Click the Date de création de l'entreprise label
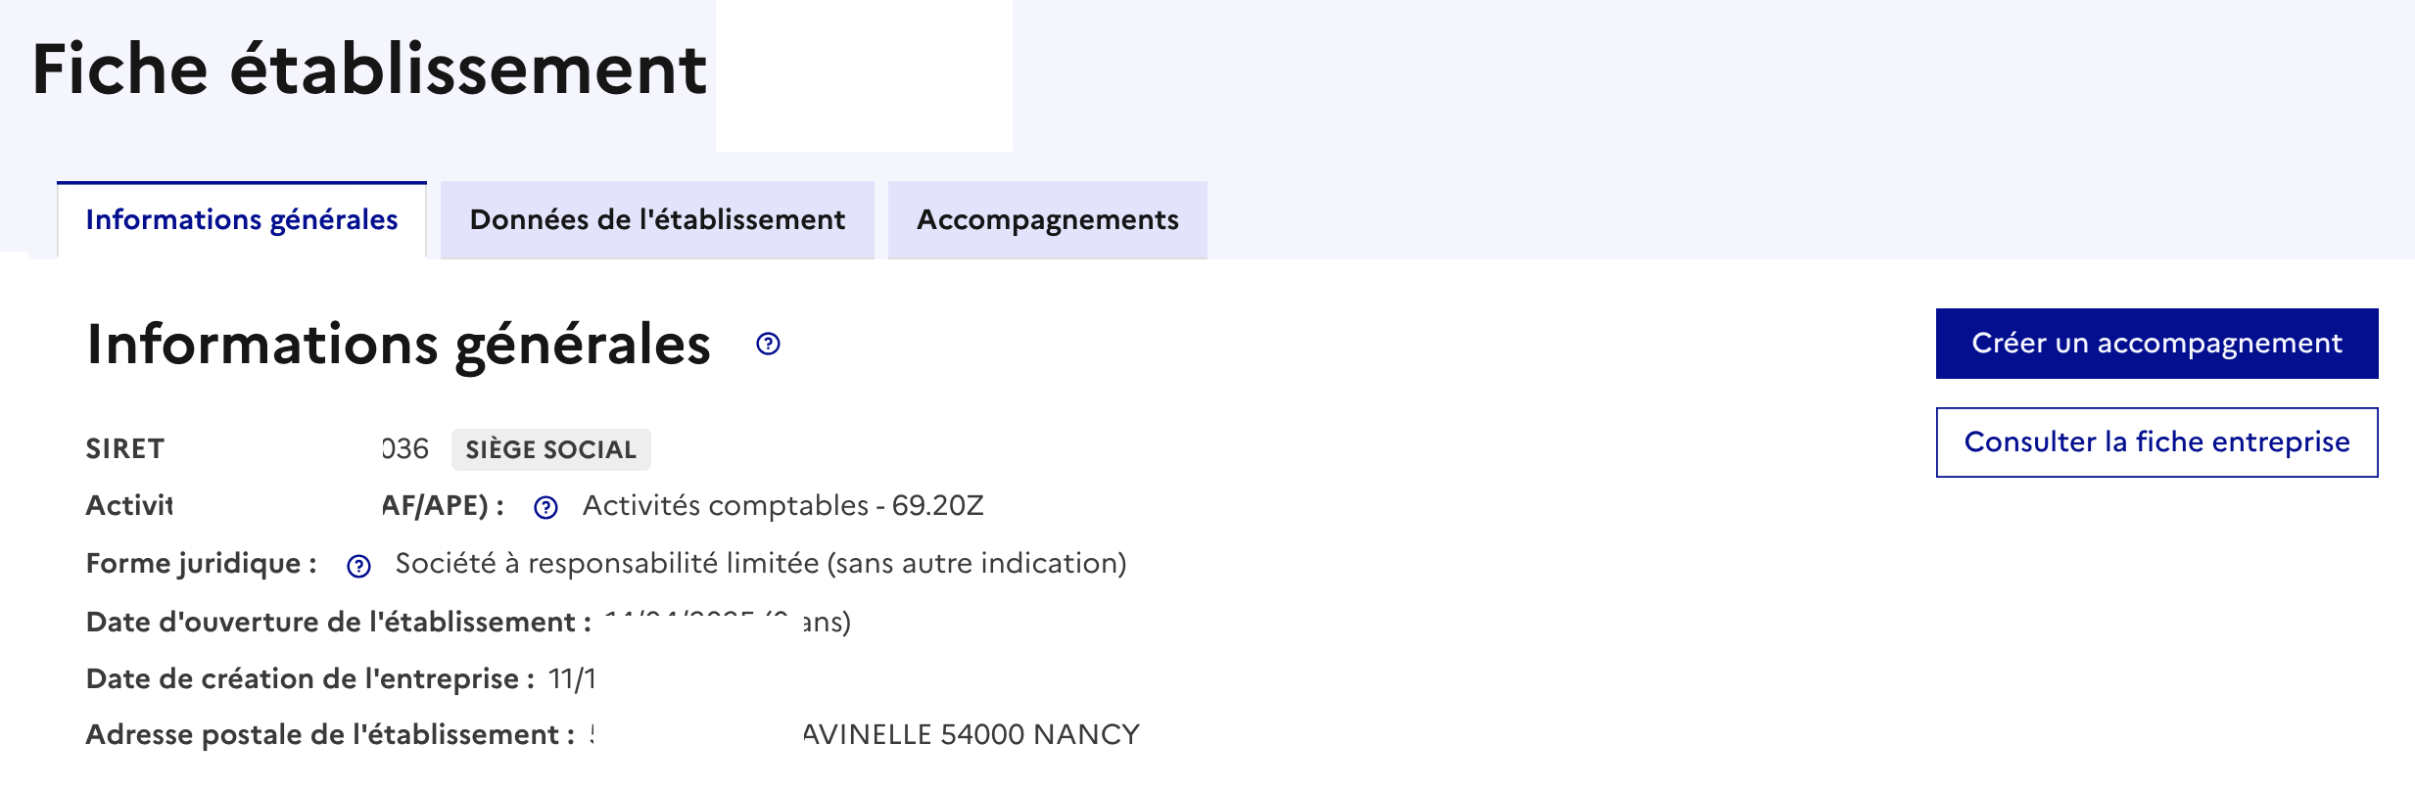This screenshot has height=789, width=2415. [309, 678]
